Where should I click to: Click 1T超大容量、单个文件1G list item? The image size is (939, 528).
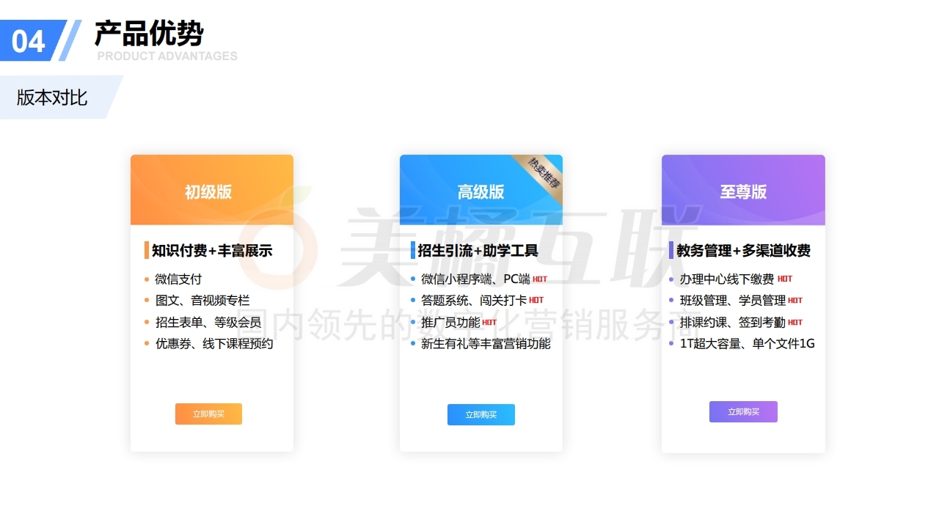tap(748, 343)
